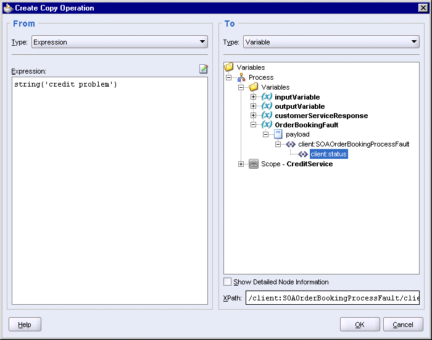Close the Create Copy Operation dialog
The image size is (432, 340).
[423, 7]
